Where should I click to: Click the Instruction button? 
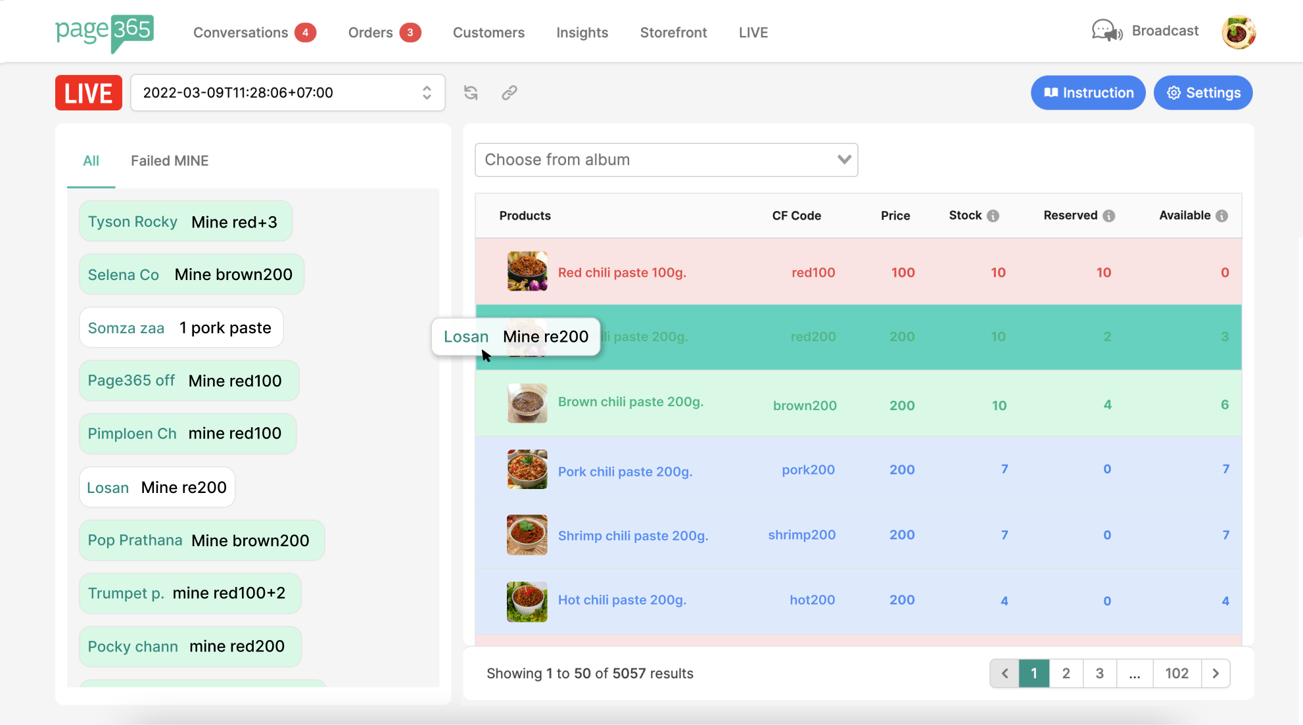pos(1087,93)
